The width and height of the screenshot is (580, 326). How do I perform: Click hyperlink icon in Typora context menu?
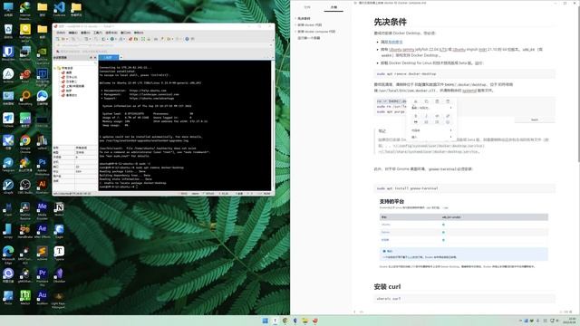(x=448, y=116)
